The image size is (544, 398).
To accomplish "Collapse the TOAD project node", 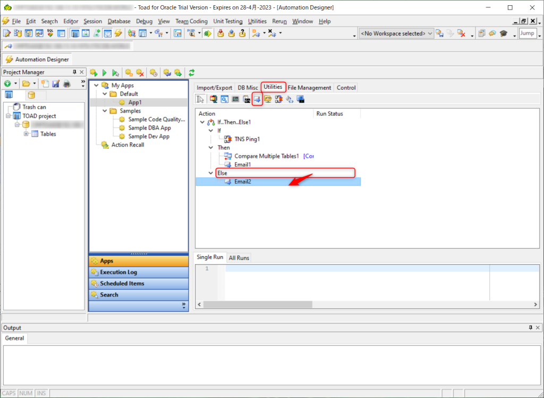I will (x=8, y=116).
